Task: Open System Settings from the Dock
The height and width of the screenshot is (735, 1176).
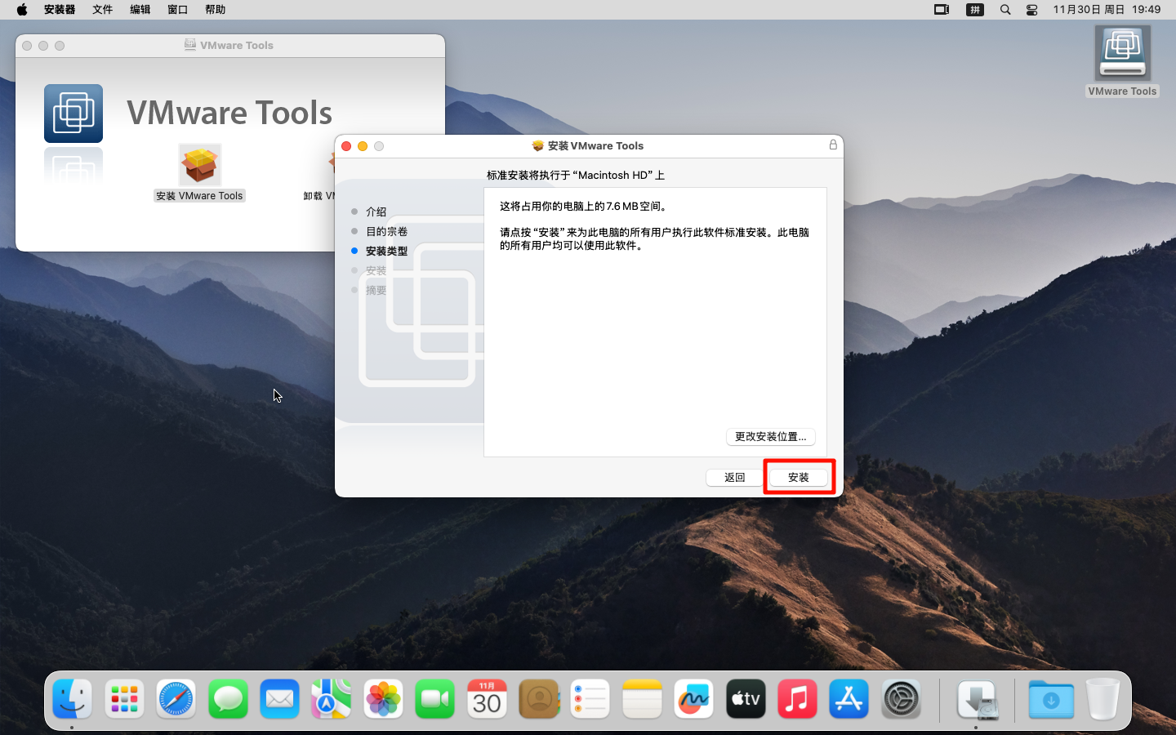Action: (x=902, y=699)
